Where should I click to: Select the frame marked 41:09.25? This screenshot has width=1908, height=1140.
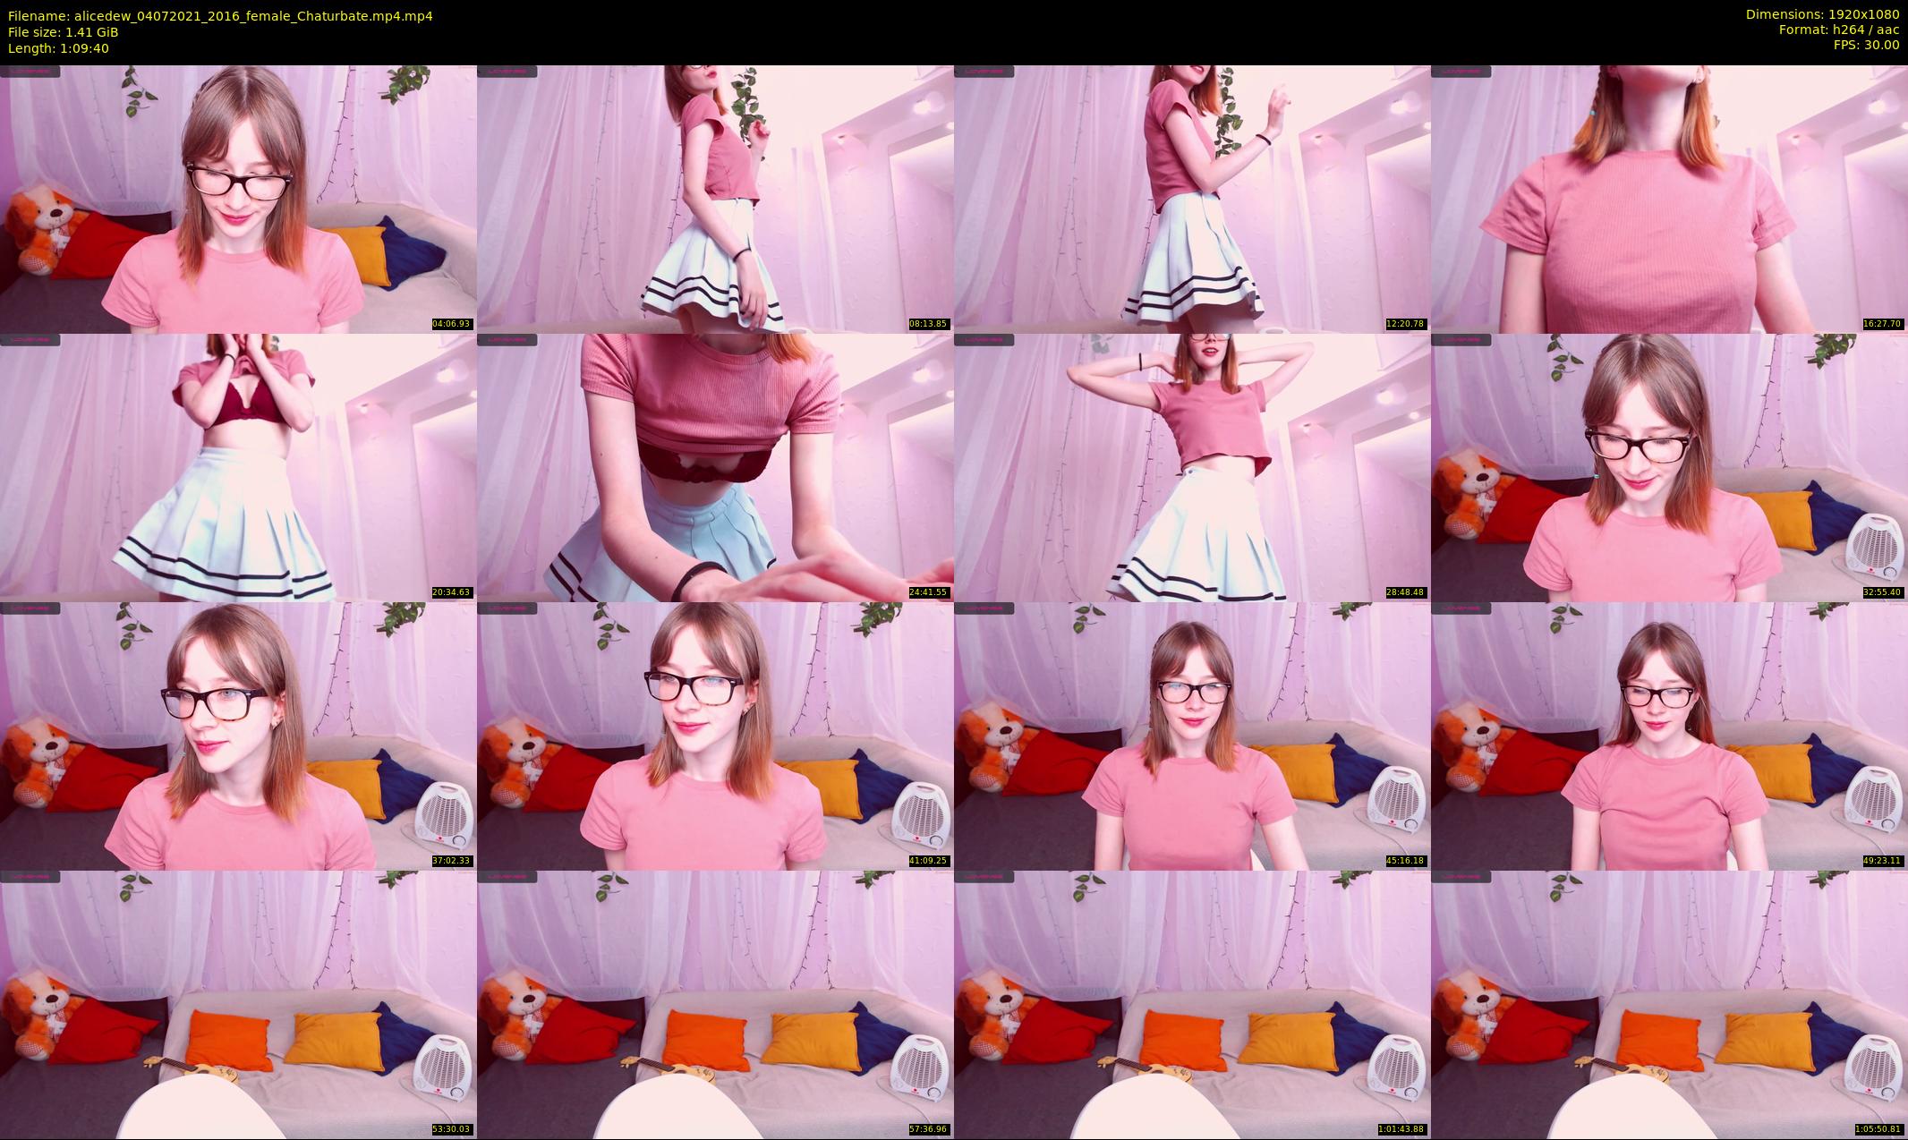[x=715, y=736]
